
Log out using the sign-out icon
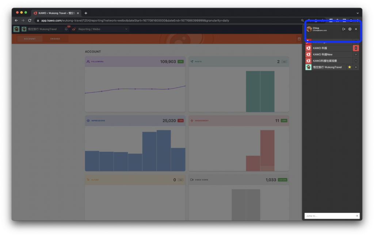(344, 29)
